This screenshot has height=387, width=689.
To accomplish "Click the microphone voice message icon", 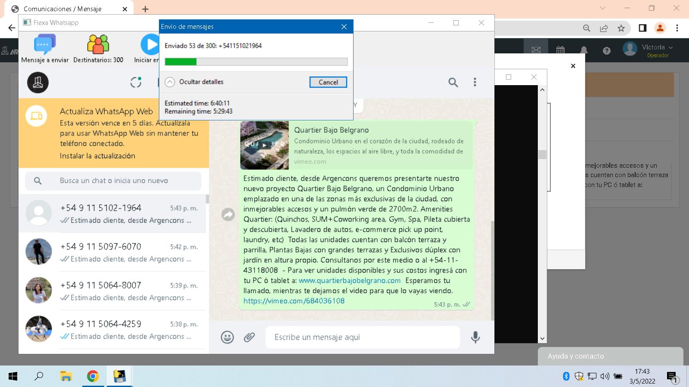I will [x=475, y=337].
